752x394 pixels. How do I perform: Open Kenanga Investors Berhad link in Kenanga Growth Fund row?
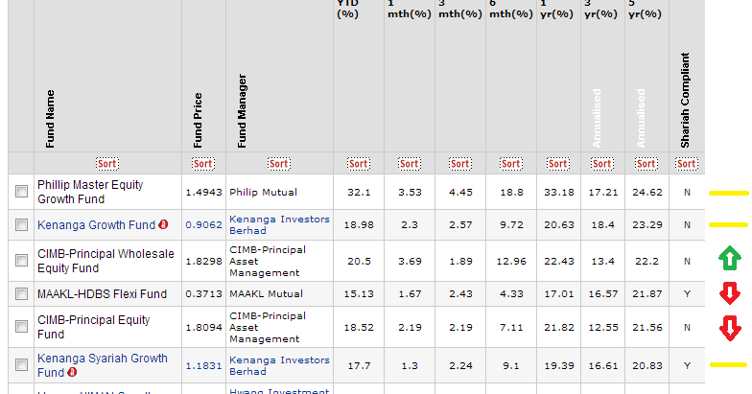point(279,224)
